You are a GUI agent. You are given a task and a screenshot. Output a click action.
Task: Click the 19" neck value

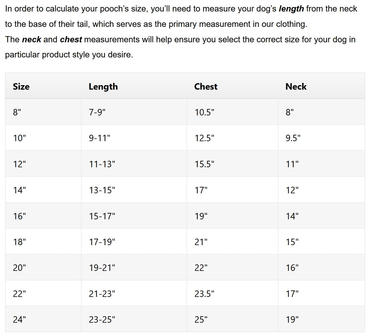tap(292, 320)
